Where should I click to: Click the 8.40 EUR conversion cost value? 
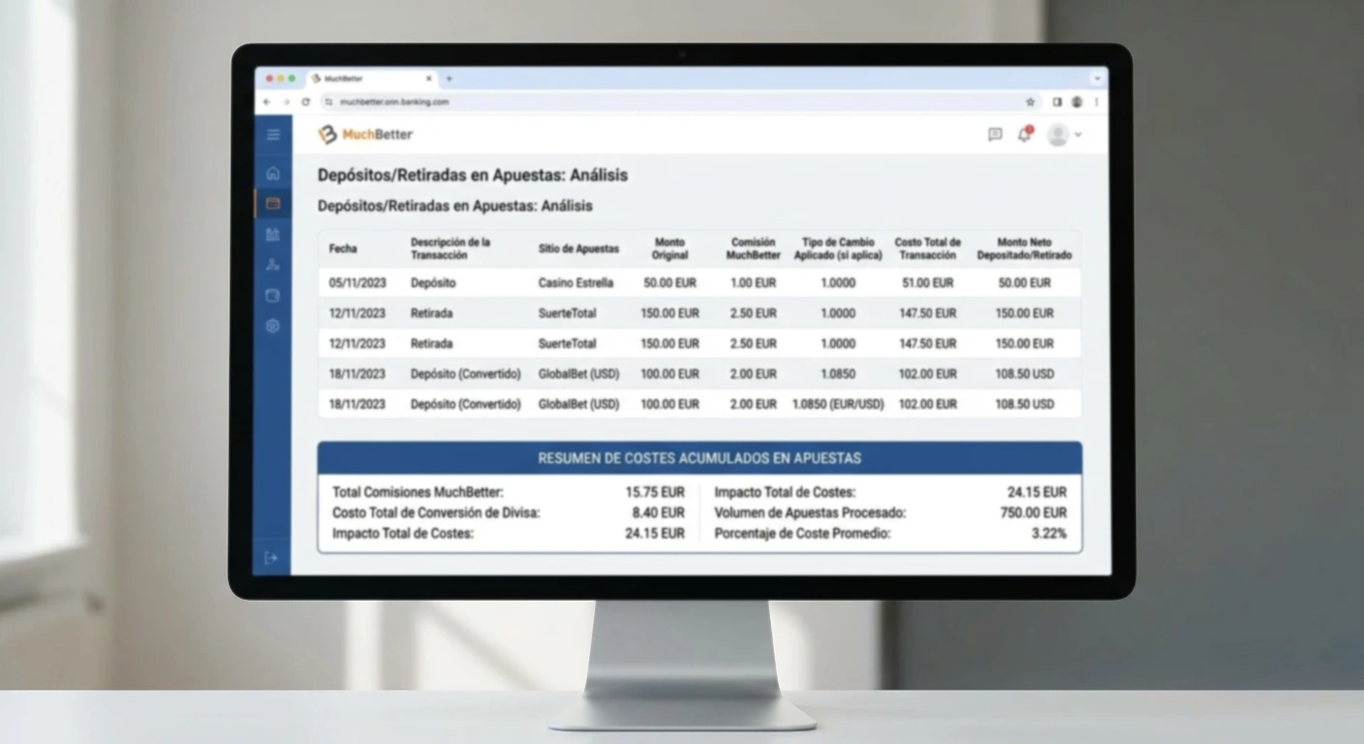[659, 512]
